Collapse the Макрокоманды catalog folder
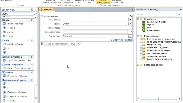 pos(138,36)
